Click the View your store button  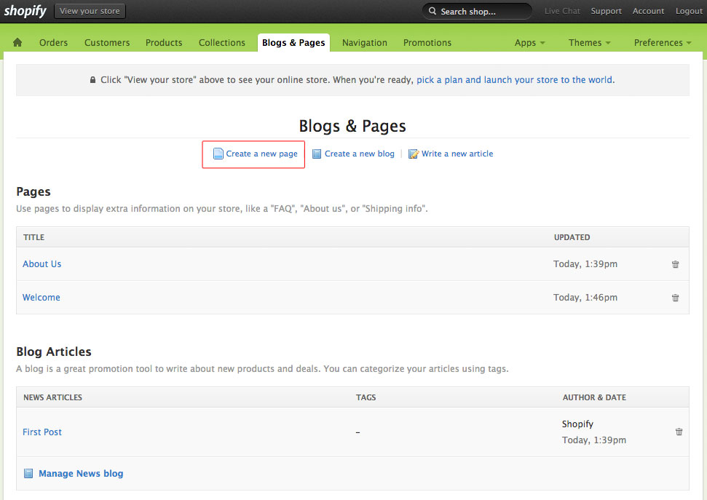coord(90,11)
